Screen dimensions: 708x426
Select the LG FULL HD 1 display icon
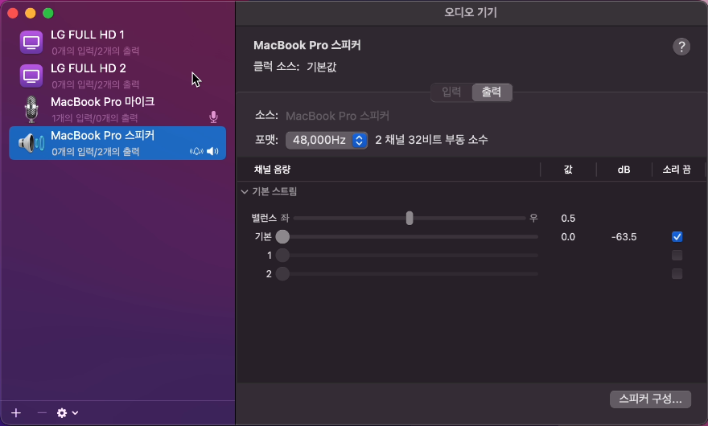point(31,43)
